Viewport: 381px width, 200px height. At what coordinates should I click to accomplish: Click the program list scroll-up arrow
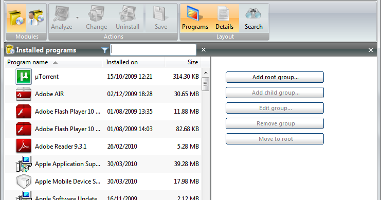[x=206, y=72]
